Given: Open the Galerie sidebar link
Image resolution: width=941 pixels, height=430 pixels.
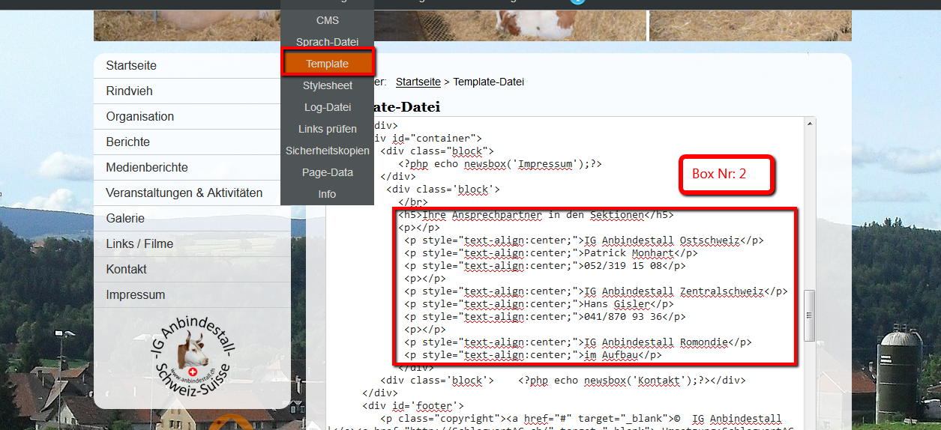Looking at the screenshot, I should (192, 219).
